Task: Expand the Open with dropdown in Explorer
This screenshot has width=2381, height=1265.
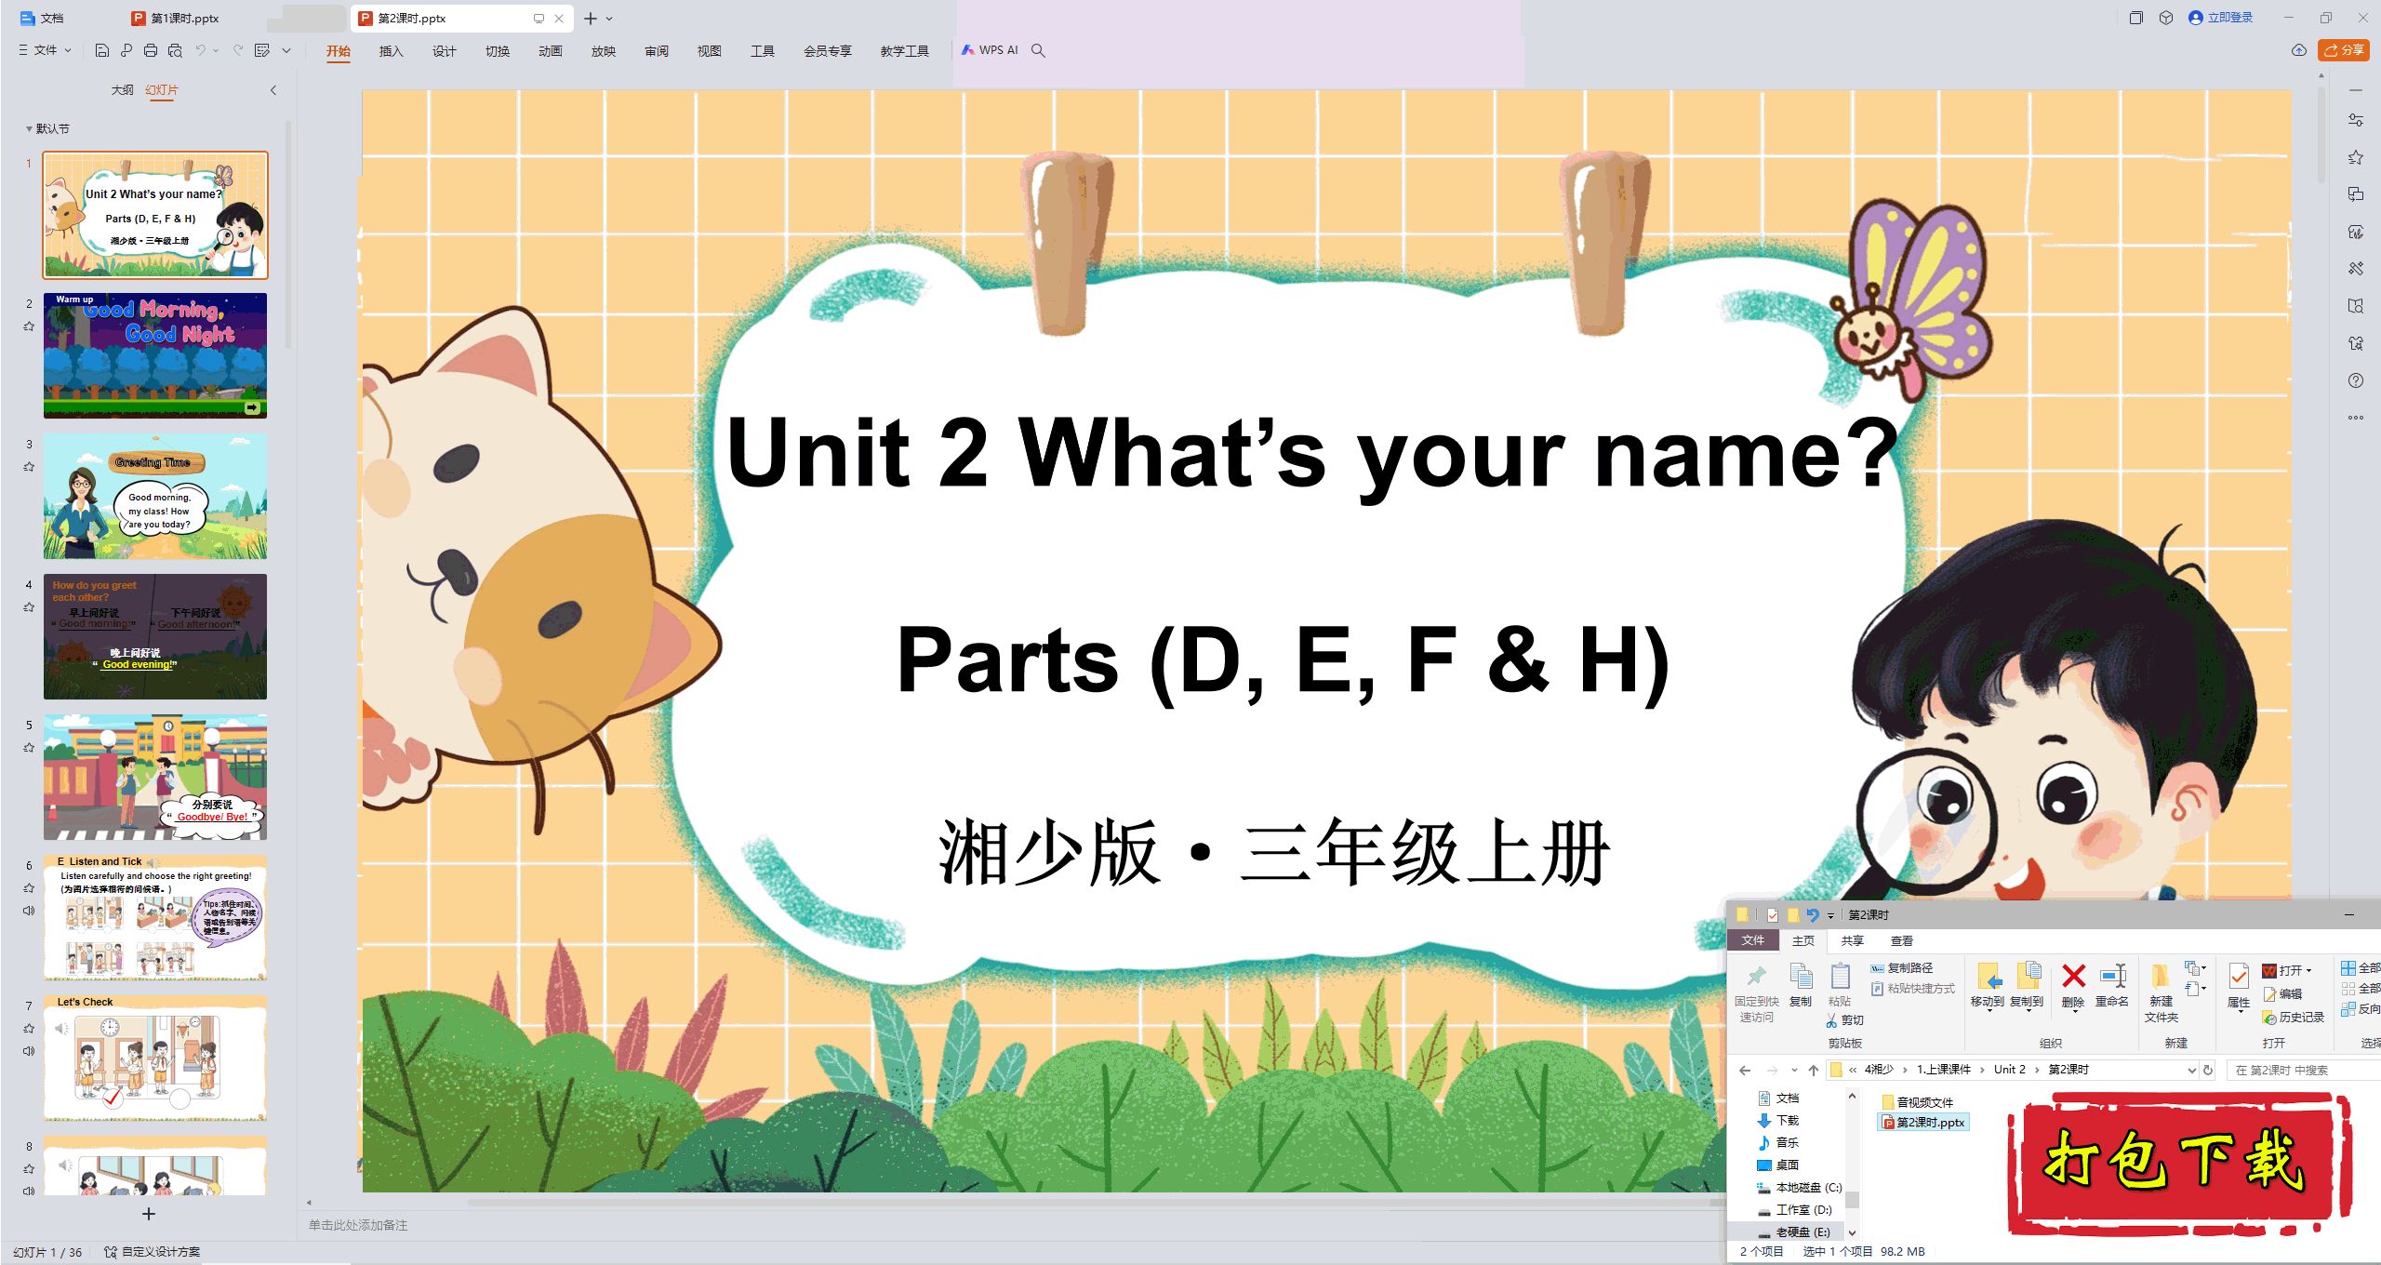Action: [x=2308, y=970]
